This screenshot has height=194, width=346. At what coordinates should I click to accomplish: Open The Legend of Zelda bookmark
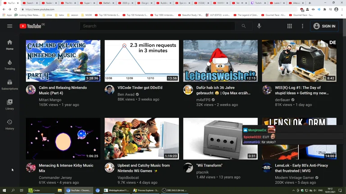tap(246, 15)
